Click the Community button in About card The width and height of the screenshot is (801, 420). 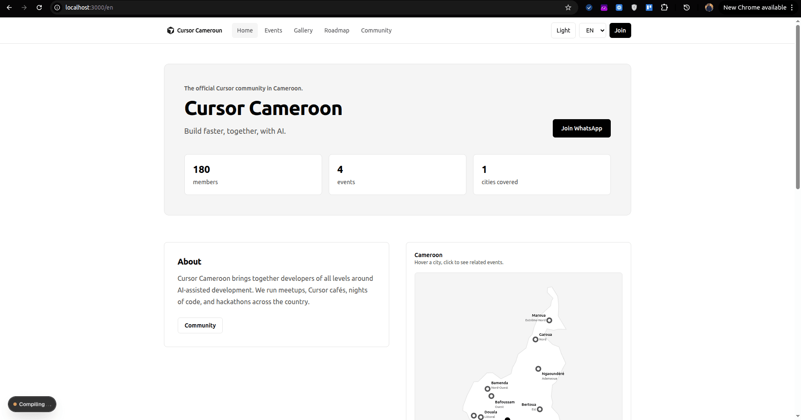(x=200, y=325)
